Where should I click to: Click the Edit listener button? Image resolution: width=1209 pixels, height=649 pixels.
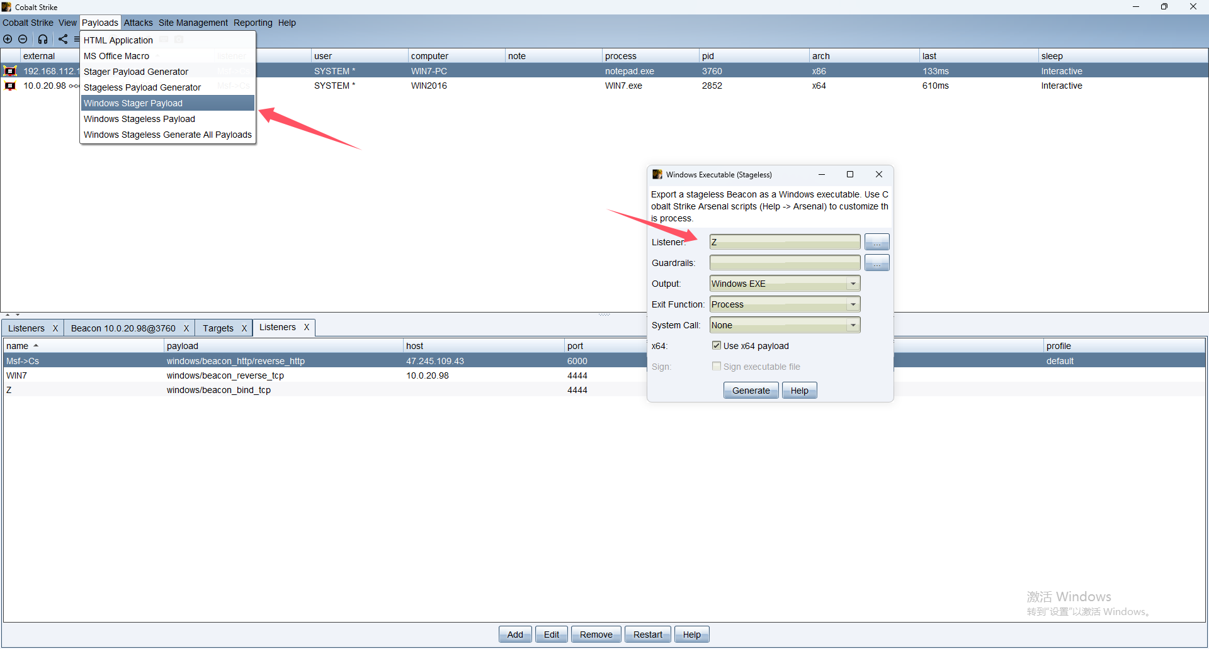click(x=552, y=635)
